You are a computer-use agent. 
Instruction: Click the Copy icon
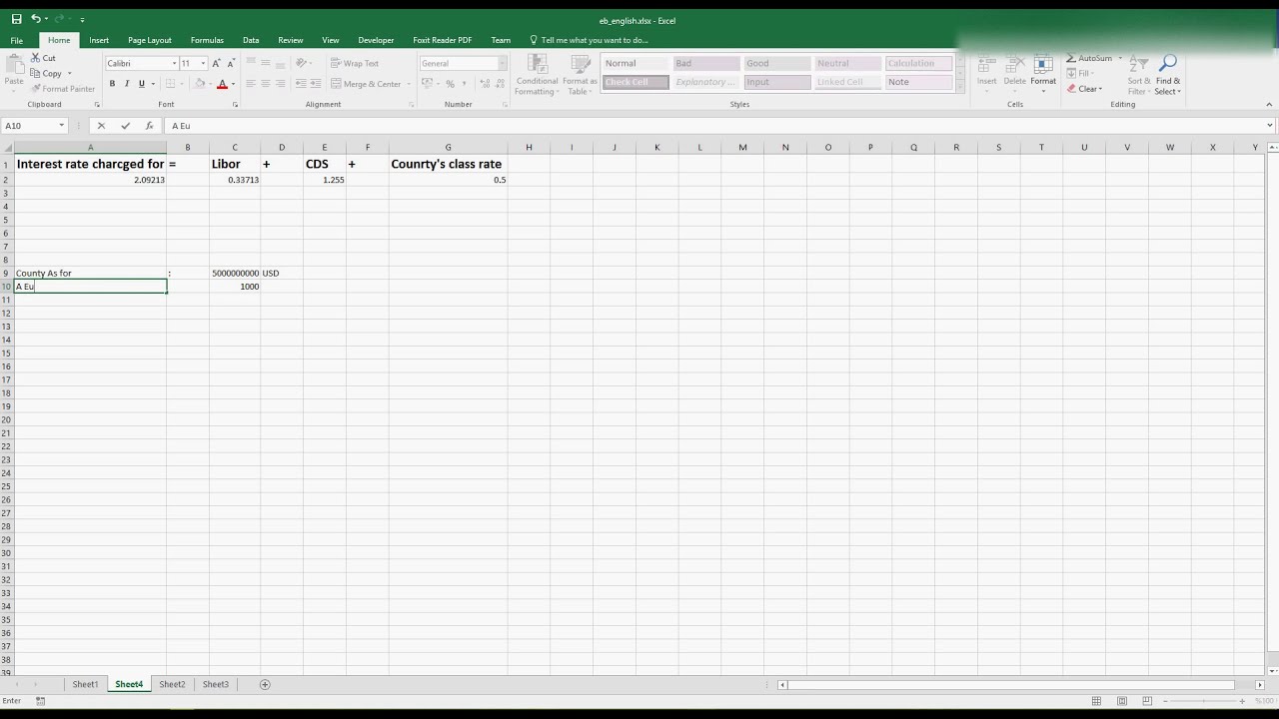click(x=36, y=73)
